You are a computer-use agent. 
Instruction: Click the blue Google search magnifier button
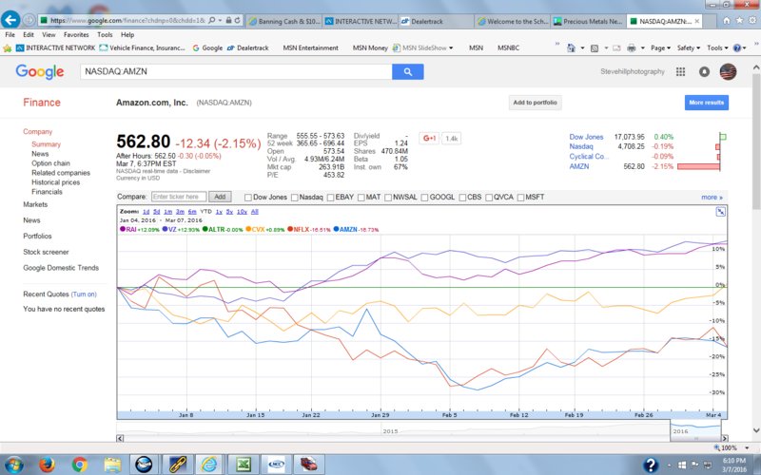tap(408, 72)
